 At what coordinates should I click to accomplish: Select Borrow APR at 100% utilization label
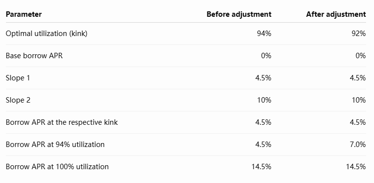tap(57, 167)
